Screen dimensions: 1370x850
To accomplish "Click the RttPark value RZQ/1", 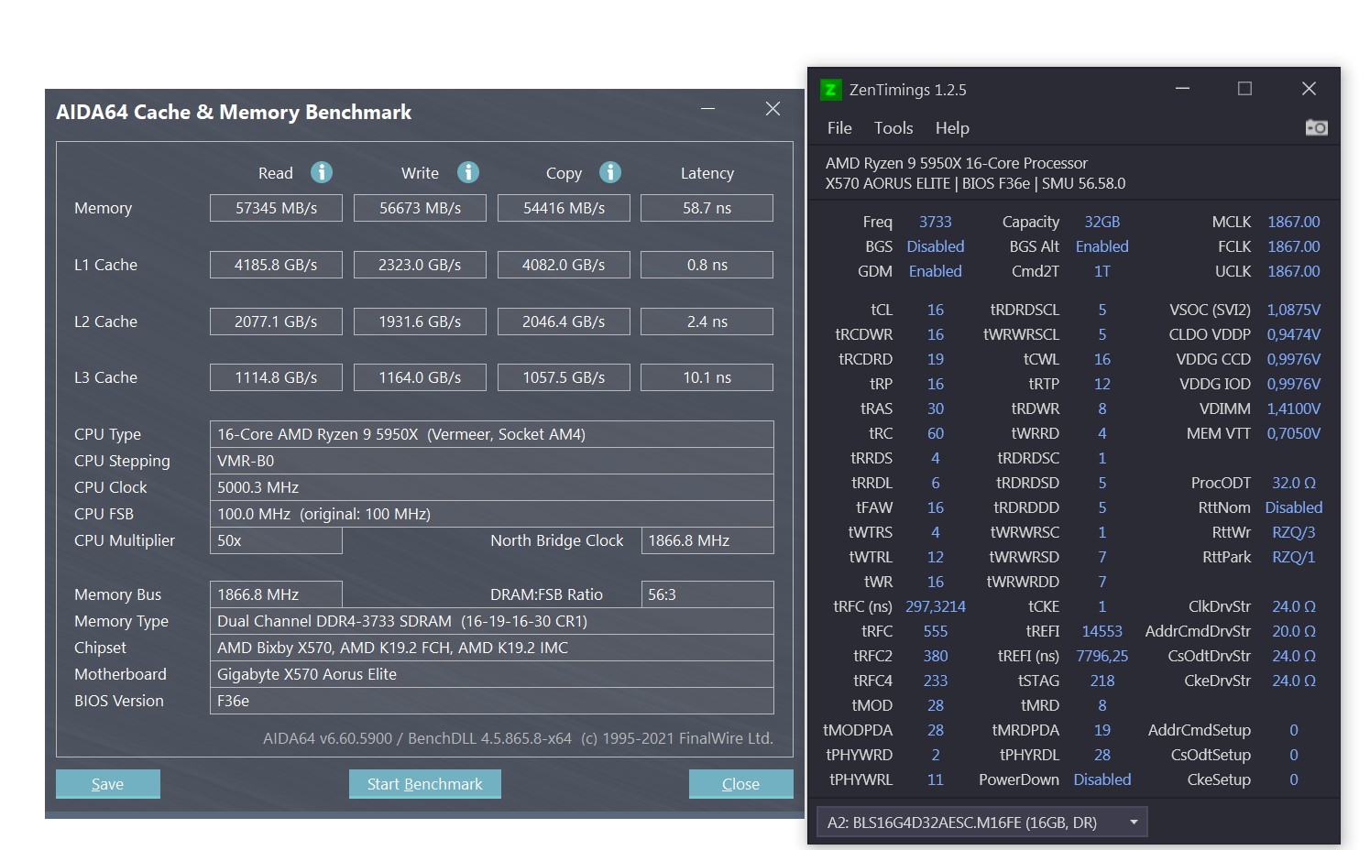I will tap(1293, 557).
